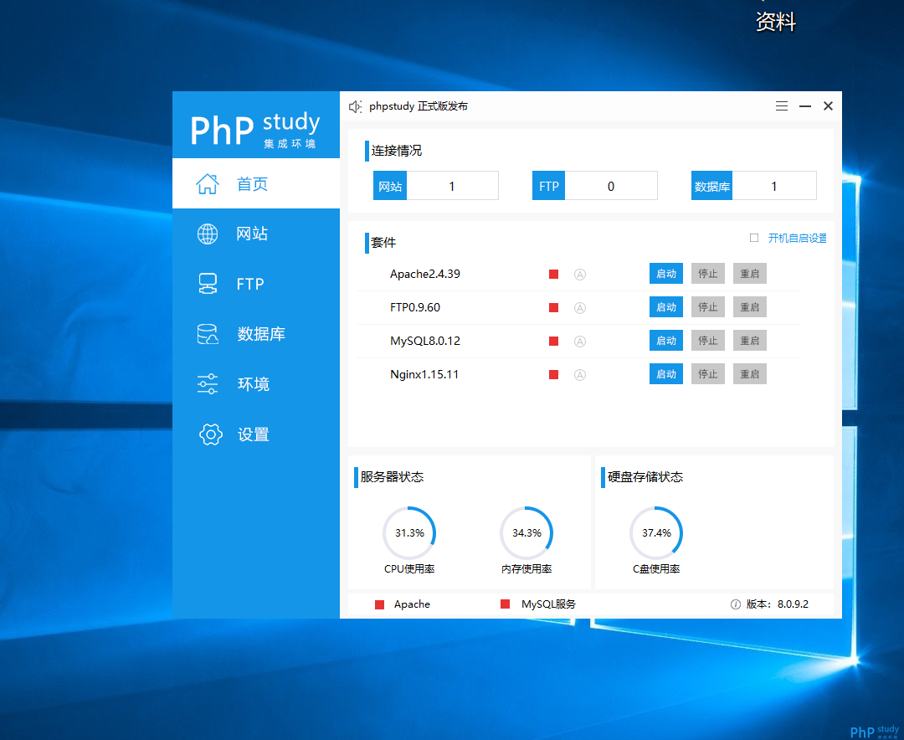Start FTP0.9.60 with 启动 button
The image size is (904, 740).
pos(666,307)
